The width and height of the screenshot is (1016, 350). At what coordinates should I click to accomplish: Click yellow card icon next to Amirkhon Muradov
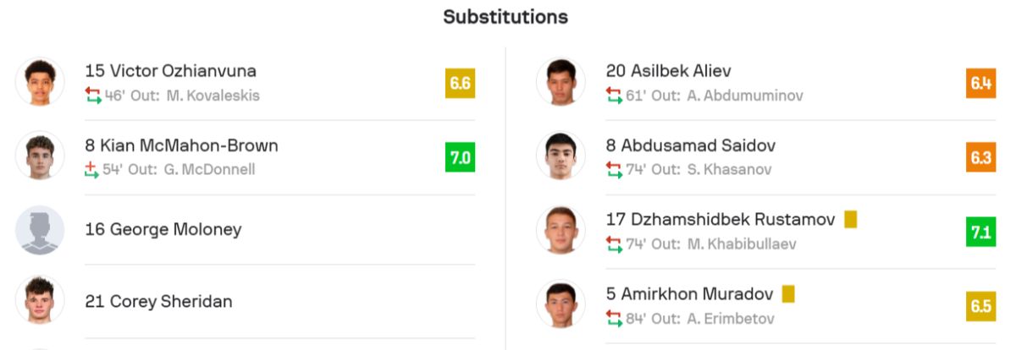pyautogui.click(x=788, y=294)
